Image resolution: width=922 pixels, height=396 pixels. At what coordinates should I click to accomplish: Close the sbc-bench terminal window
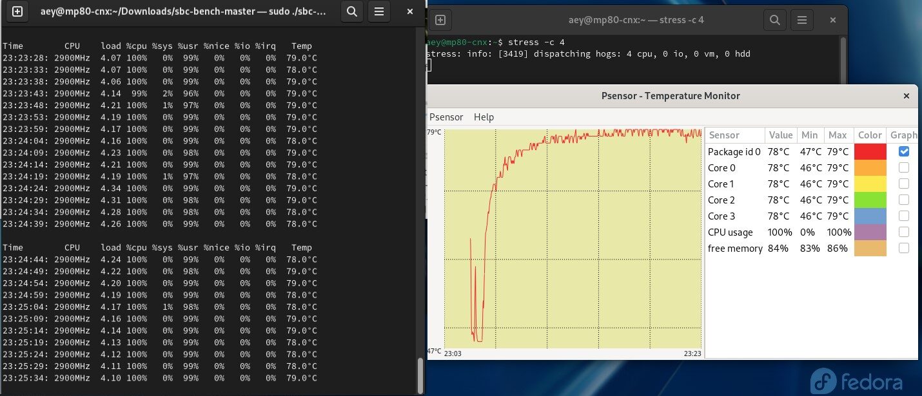click(x=411, y=12)
